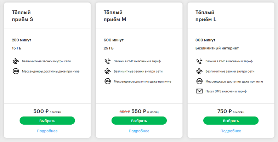Click the SMS envelope icon in the L plan
This screenshot has height=142, width=278.
pos(199,91)
